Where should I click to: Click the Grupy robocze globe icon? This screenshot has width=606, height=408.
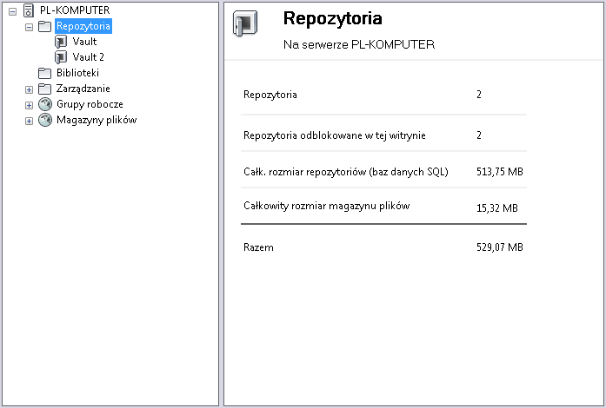coord(45,104)
